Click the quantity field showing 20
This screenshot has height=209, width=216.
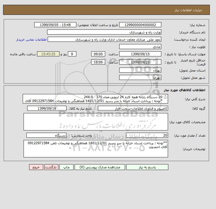(x=147, y=135)
